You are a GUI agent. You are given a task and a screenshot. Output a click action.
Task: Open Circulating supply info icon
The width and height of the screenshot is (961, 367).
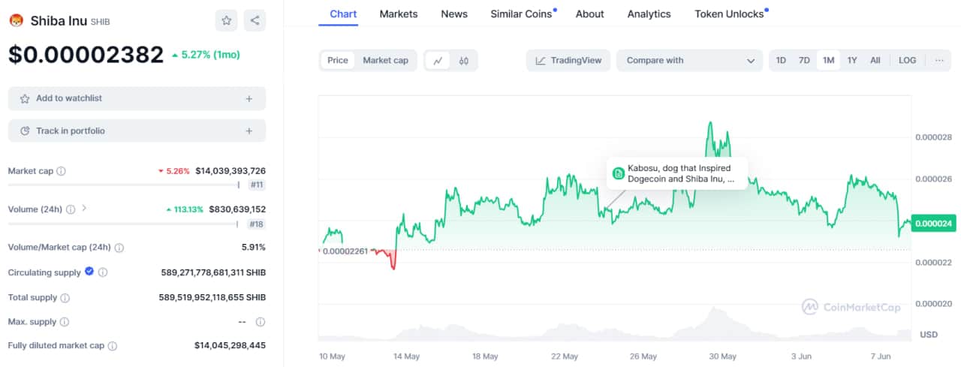(x=103, y=272)
